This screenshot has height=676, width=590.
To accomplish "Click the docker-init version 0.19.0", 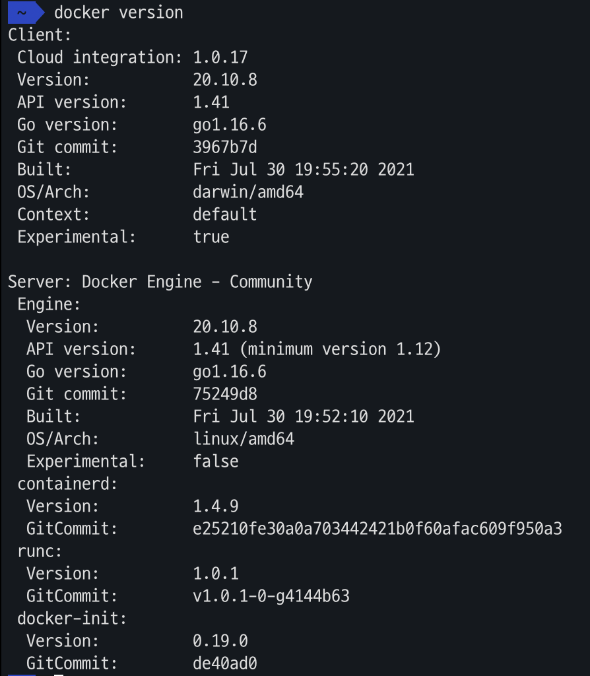I will [220, 640].
